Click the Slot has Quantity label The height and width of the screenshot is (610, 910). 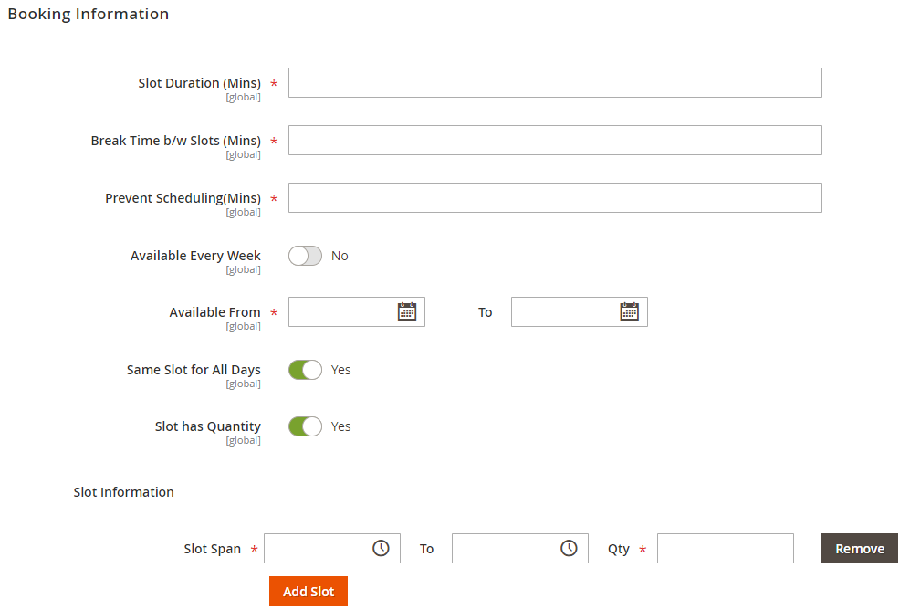(x=207, y=426)
